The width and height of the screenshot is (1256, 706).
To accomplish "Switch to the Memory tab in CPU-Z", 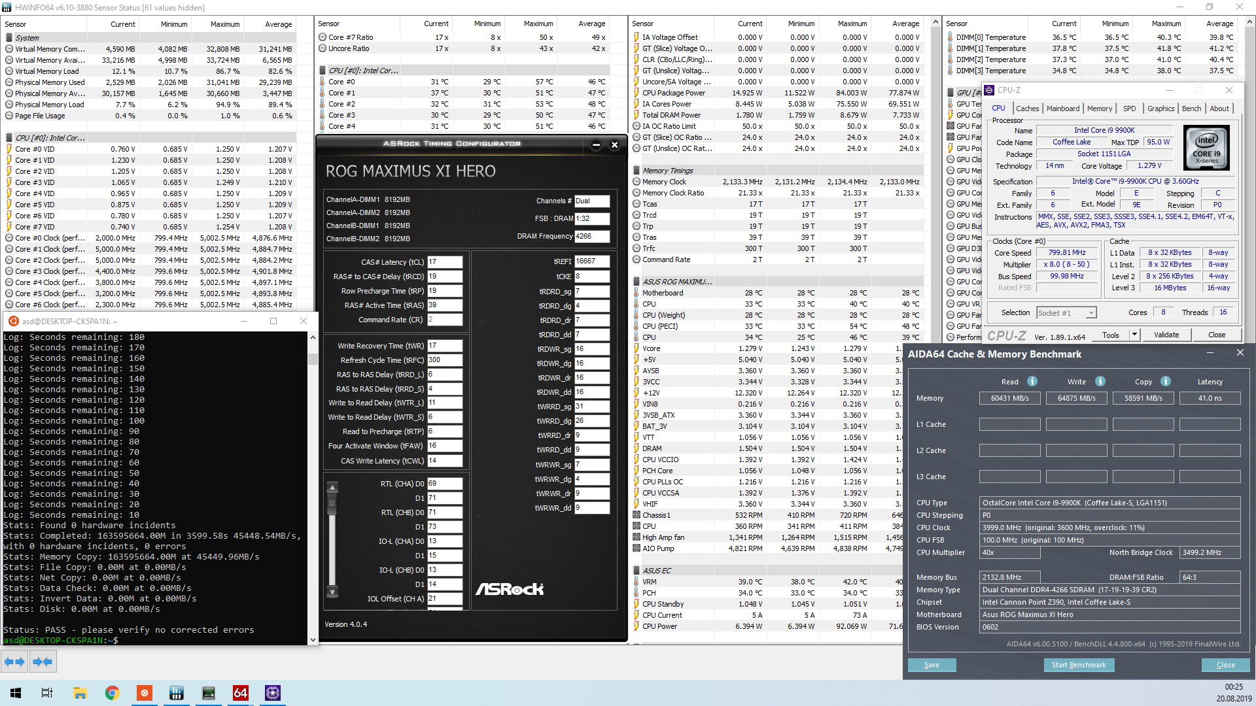I will 1099,109.
